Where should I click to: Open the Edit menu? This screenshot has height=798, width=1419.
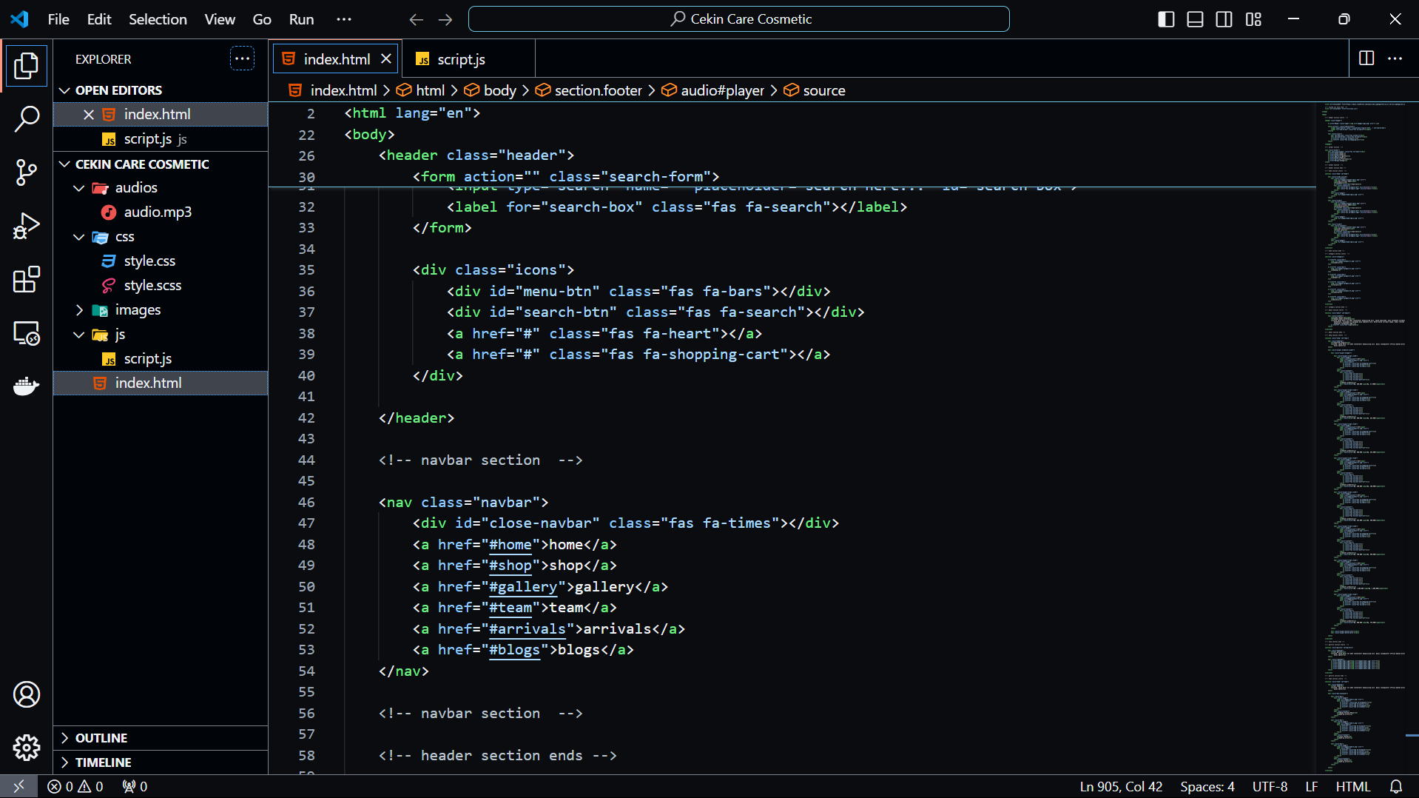pyautogui.click(x=99, y=19)
